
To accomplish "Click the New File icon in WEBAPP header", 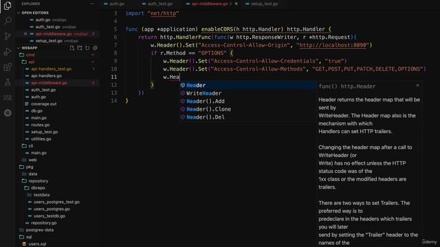I will pyautogui.click(x=72, y=48).
